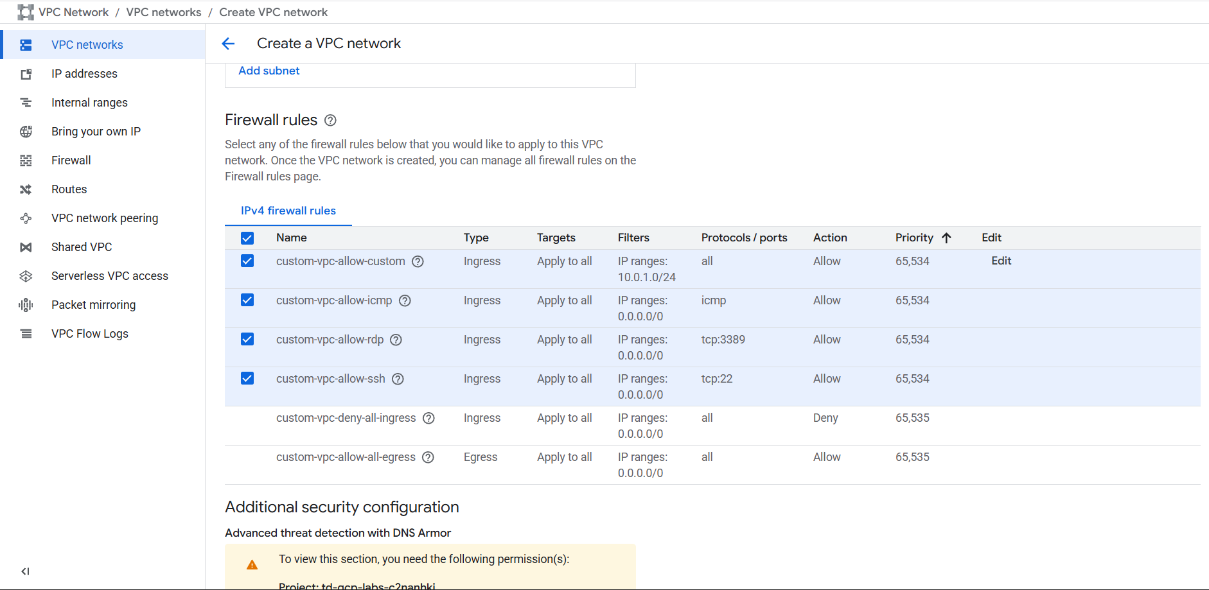Screen dimensions: 1209x590
Task: Uncheck the custom-vpc-allow-icmp rule
Action: 247,300
